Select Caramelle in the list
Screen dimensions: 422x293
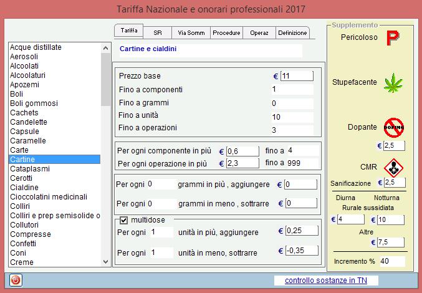pos(55,141)
